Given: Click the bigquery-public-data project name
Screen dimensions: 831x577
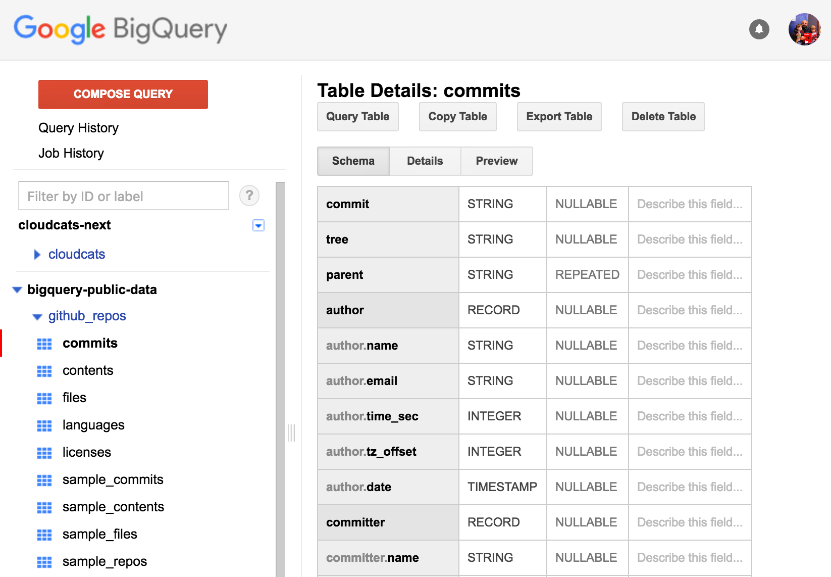Looking at the screenshot, I should (x=92, y=290).
